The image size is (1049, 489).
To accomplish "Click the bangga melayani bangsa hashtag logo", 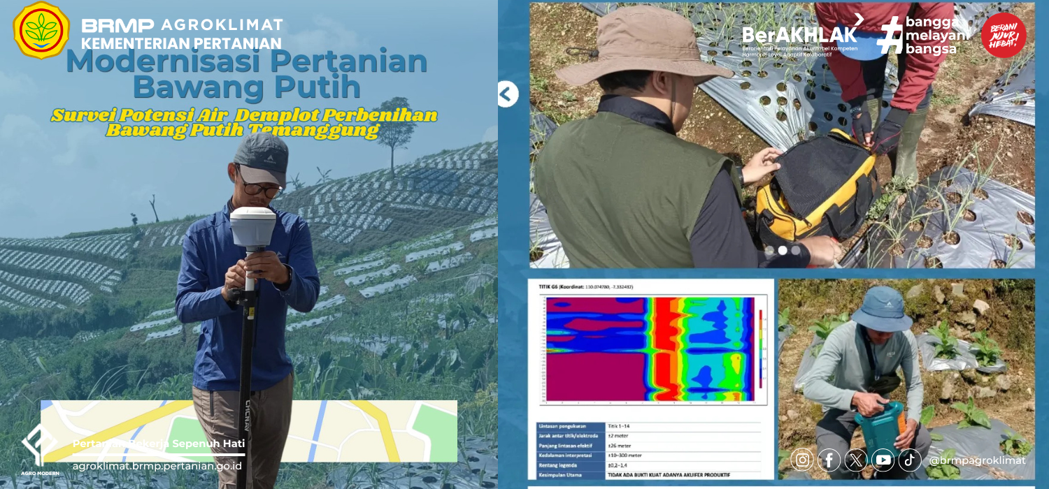I will coord(923,35).
